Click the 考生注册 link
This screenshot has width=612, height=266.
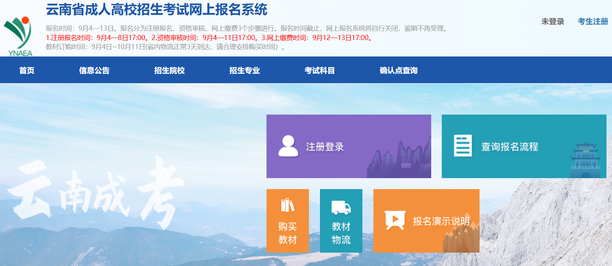[593, 22]
